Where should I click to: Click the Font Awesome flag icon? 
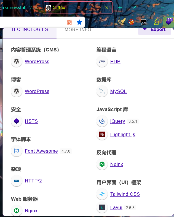click(17, 151)
